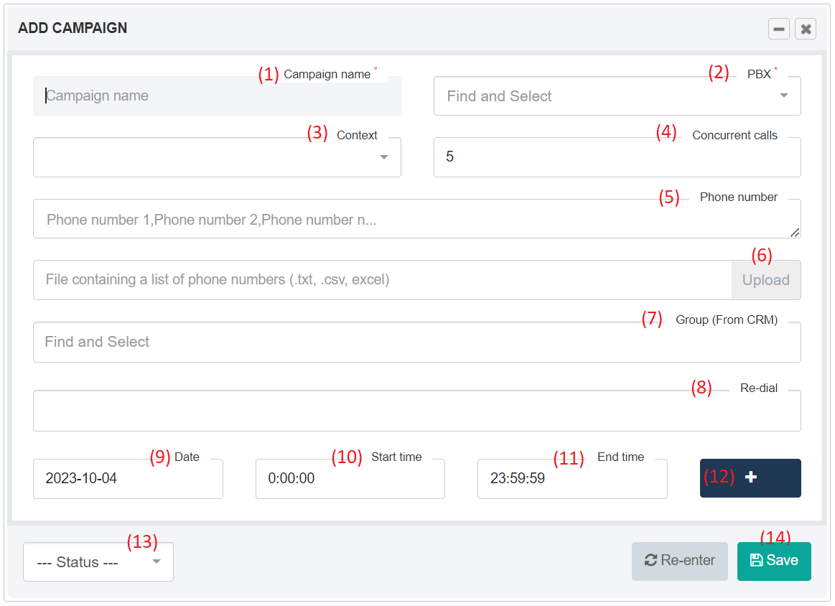Click the End time field
This screenshot has width=835, height=606.
(x=572, y=479)
